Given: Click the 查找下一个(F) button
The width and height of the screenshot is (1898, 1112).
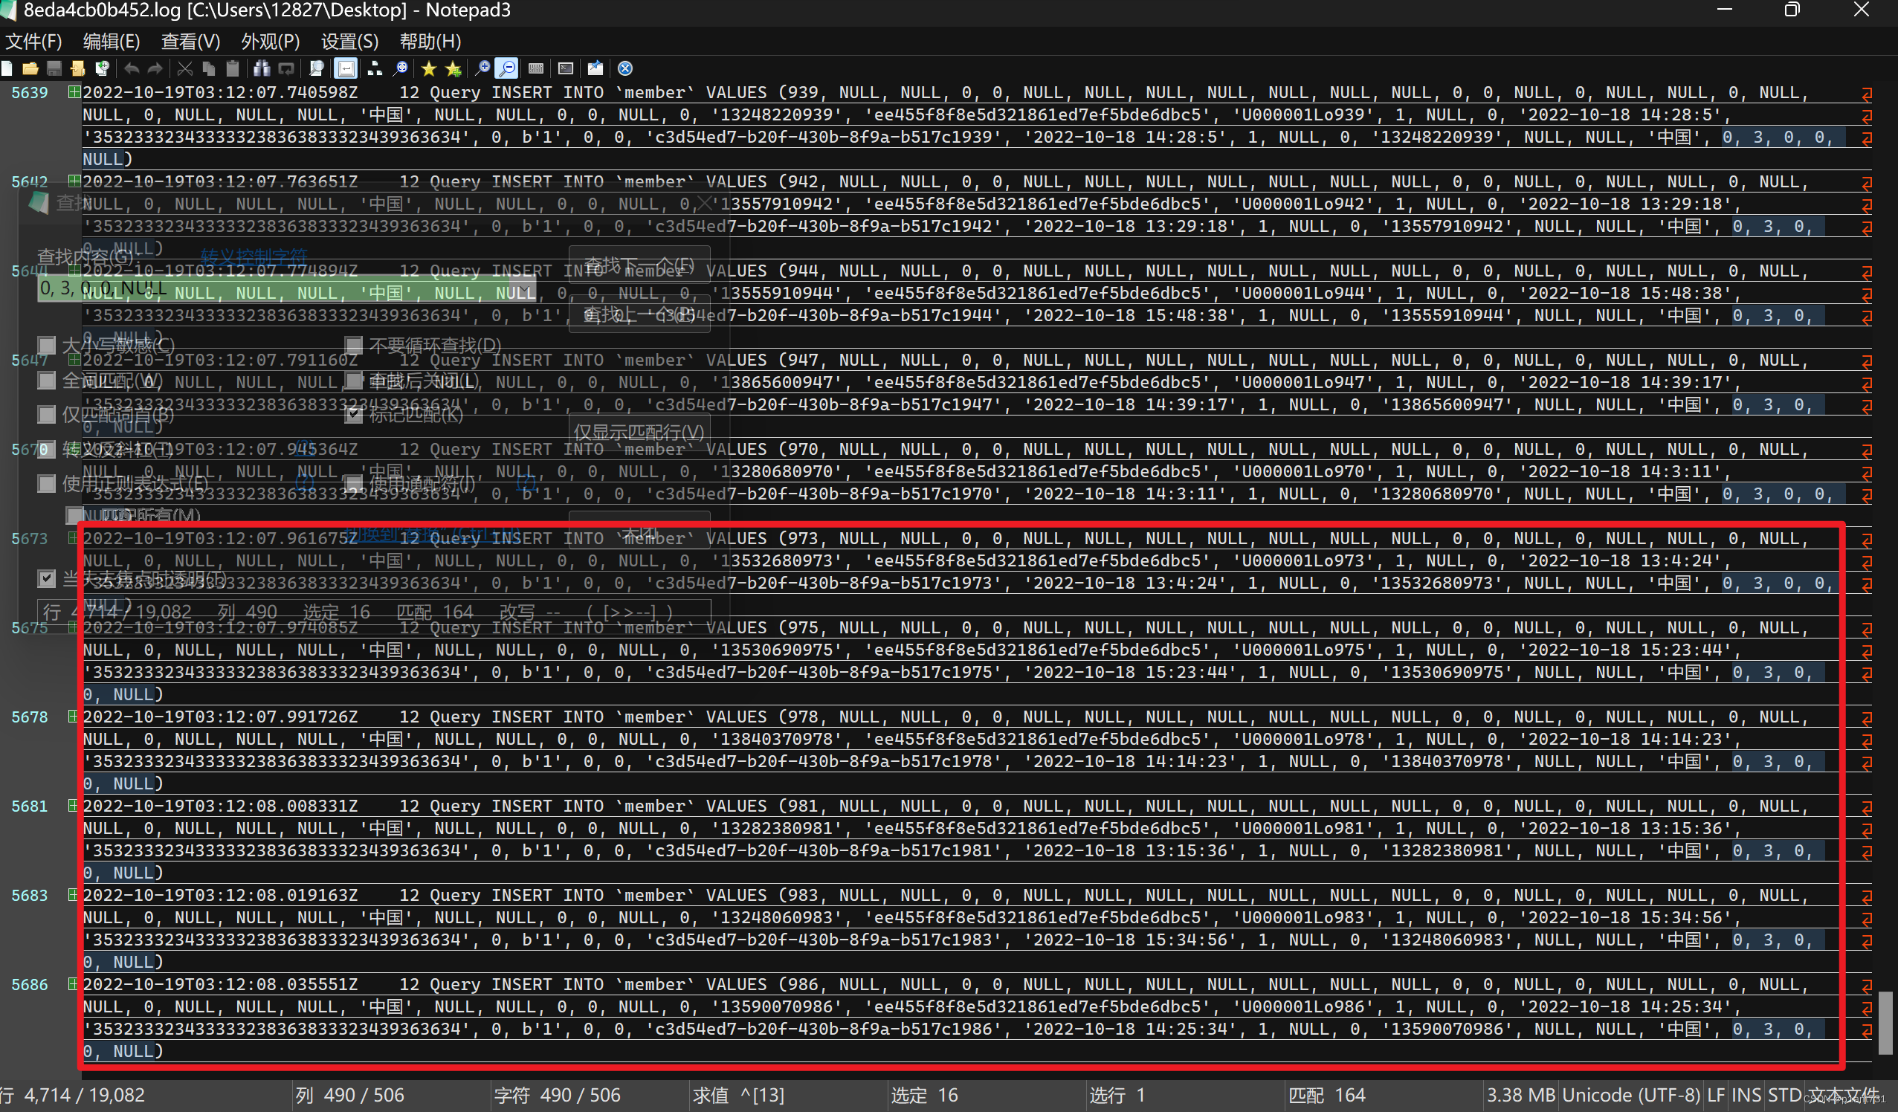Looking at the screenshot, I should click(639, 265).
